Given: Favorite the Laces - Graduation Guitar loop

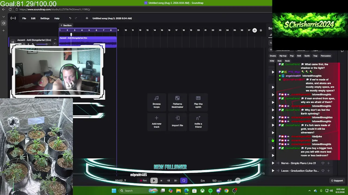Looking at the screenshot, I should pos(323,171).
